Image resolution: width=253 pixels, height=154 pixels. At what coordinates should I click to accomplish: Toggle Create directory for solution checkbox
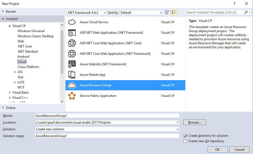point(185,136)
